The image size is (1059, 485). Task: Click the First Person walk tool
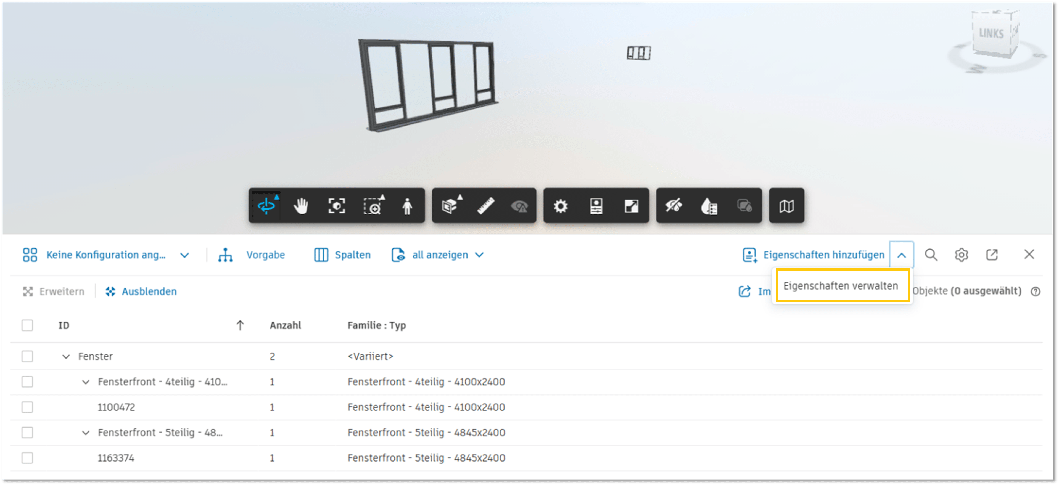407,205
